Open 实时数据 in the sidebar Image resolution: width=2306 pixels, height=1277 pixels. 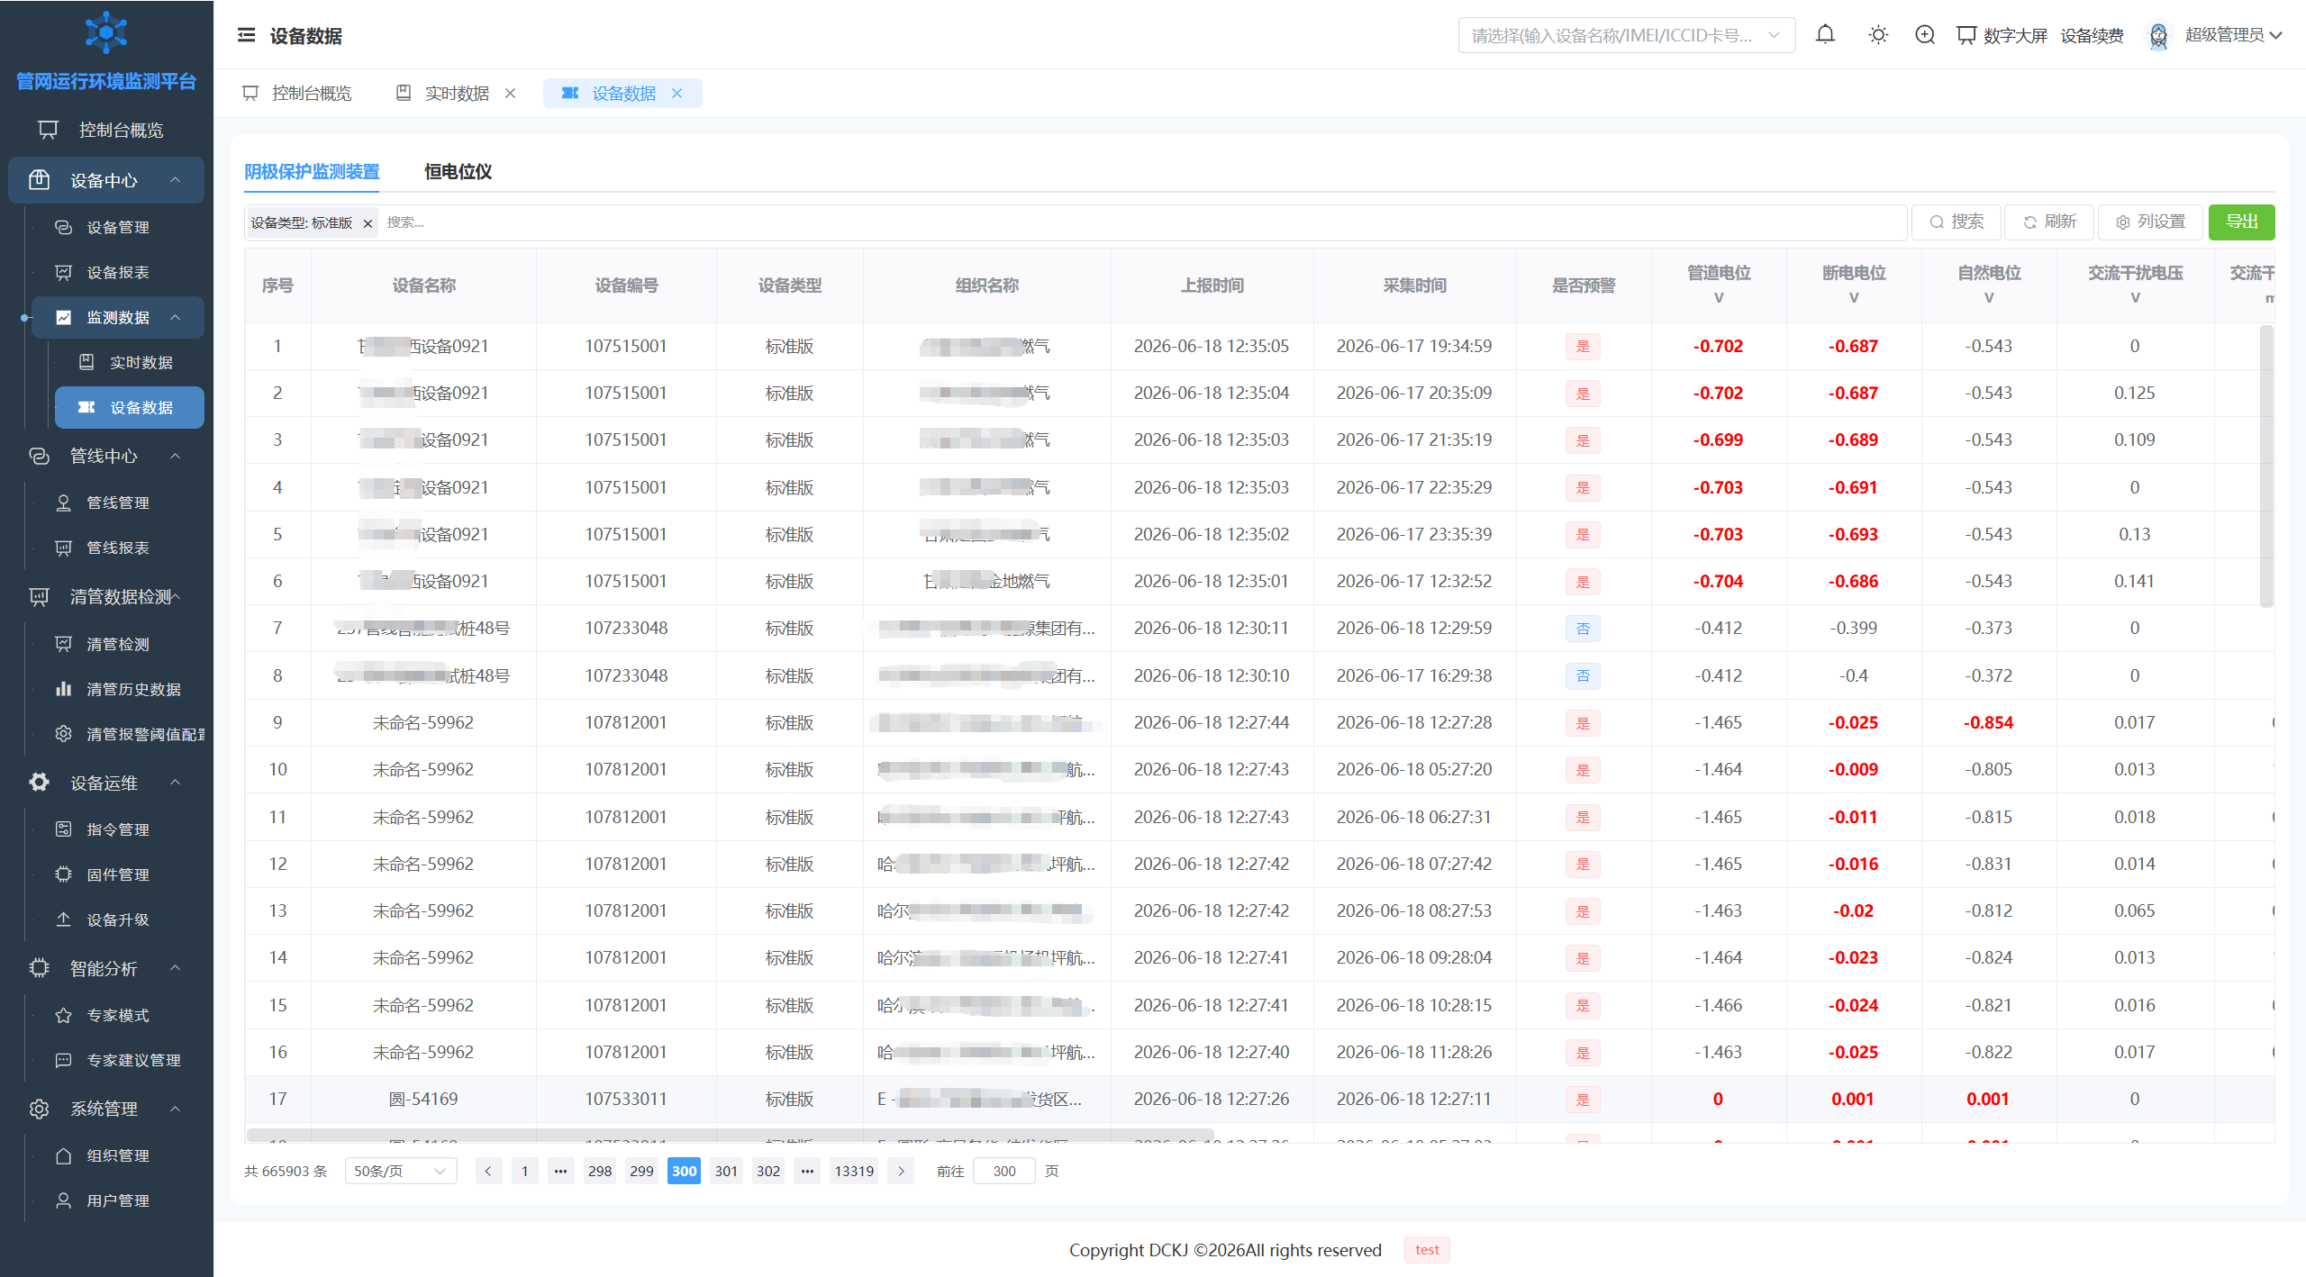141,362
